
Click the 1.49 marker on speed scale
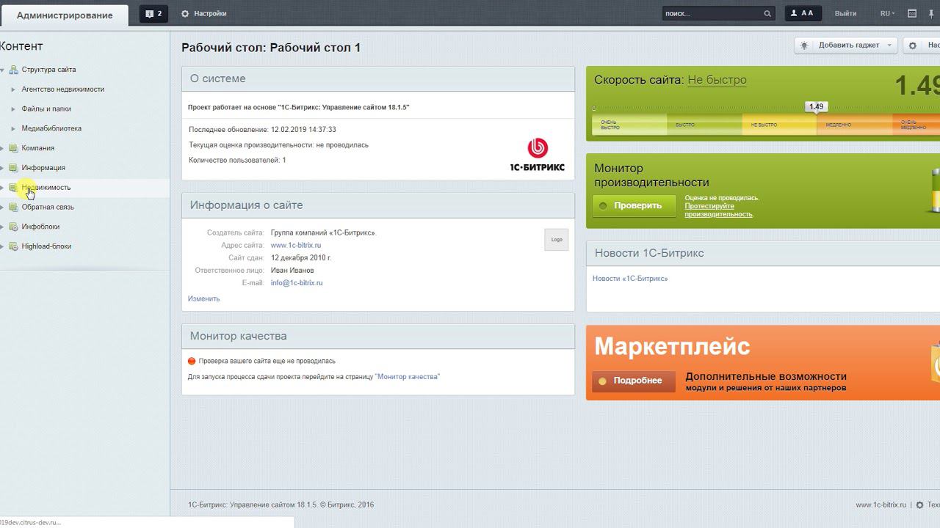click(x=816, y=107)
